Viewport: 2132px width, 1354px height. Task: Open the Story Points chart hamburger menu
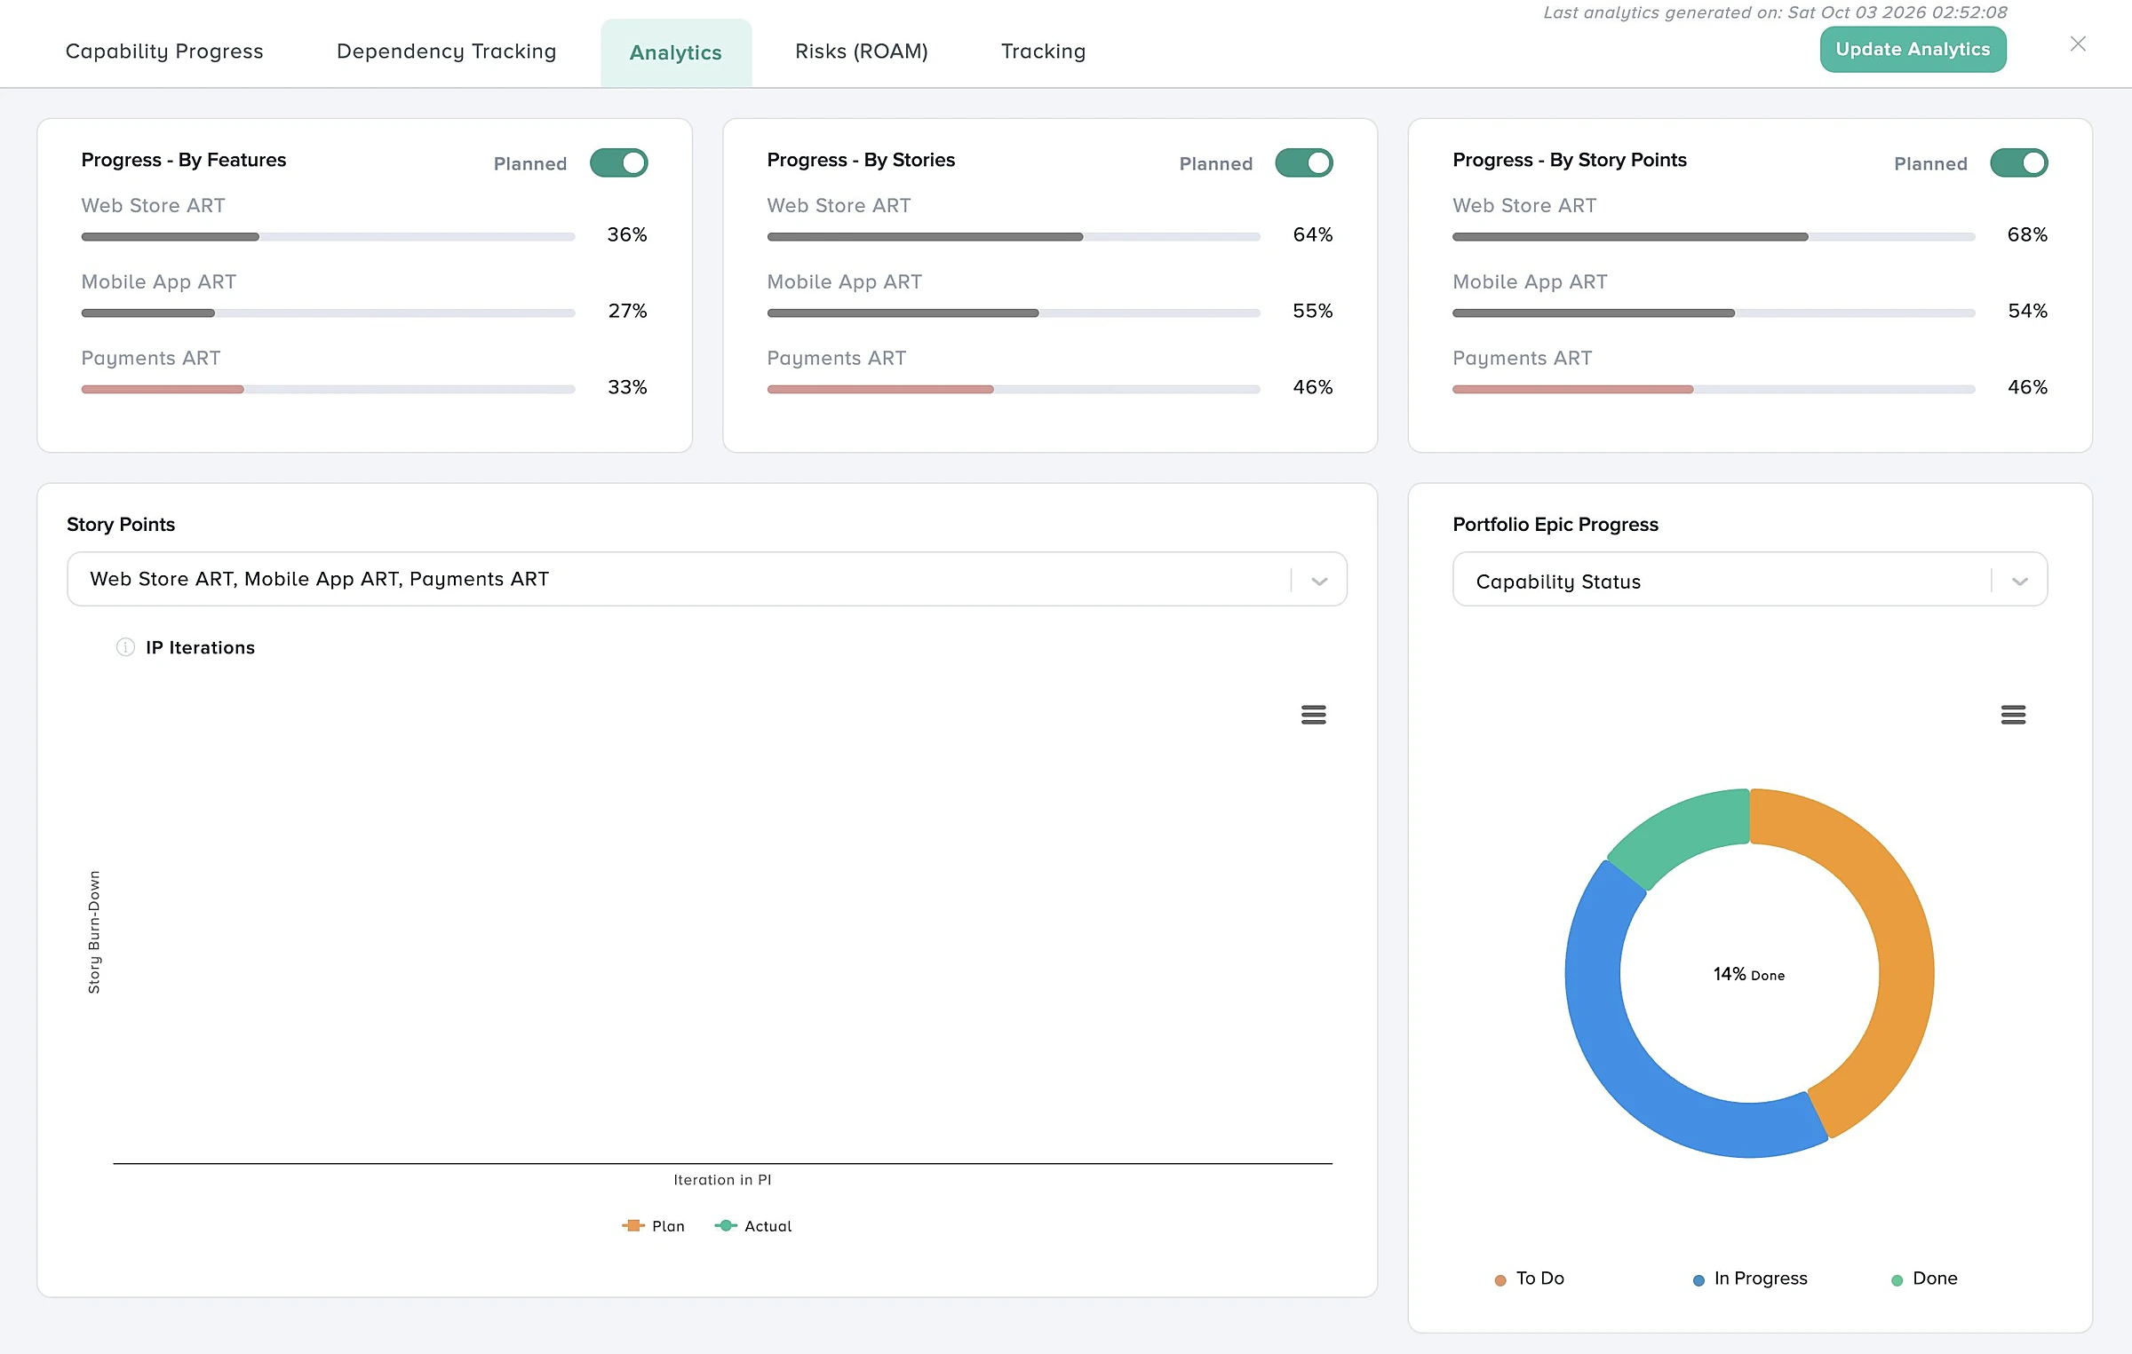point(1313,715)
